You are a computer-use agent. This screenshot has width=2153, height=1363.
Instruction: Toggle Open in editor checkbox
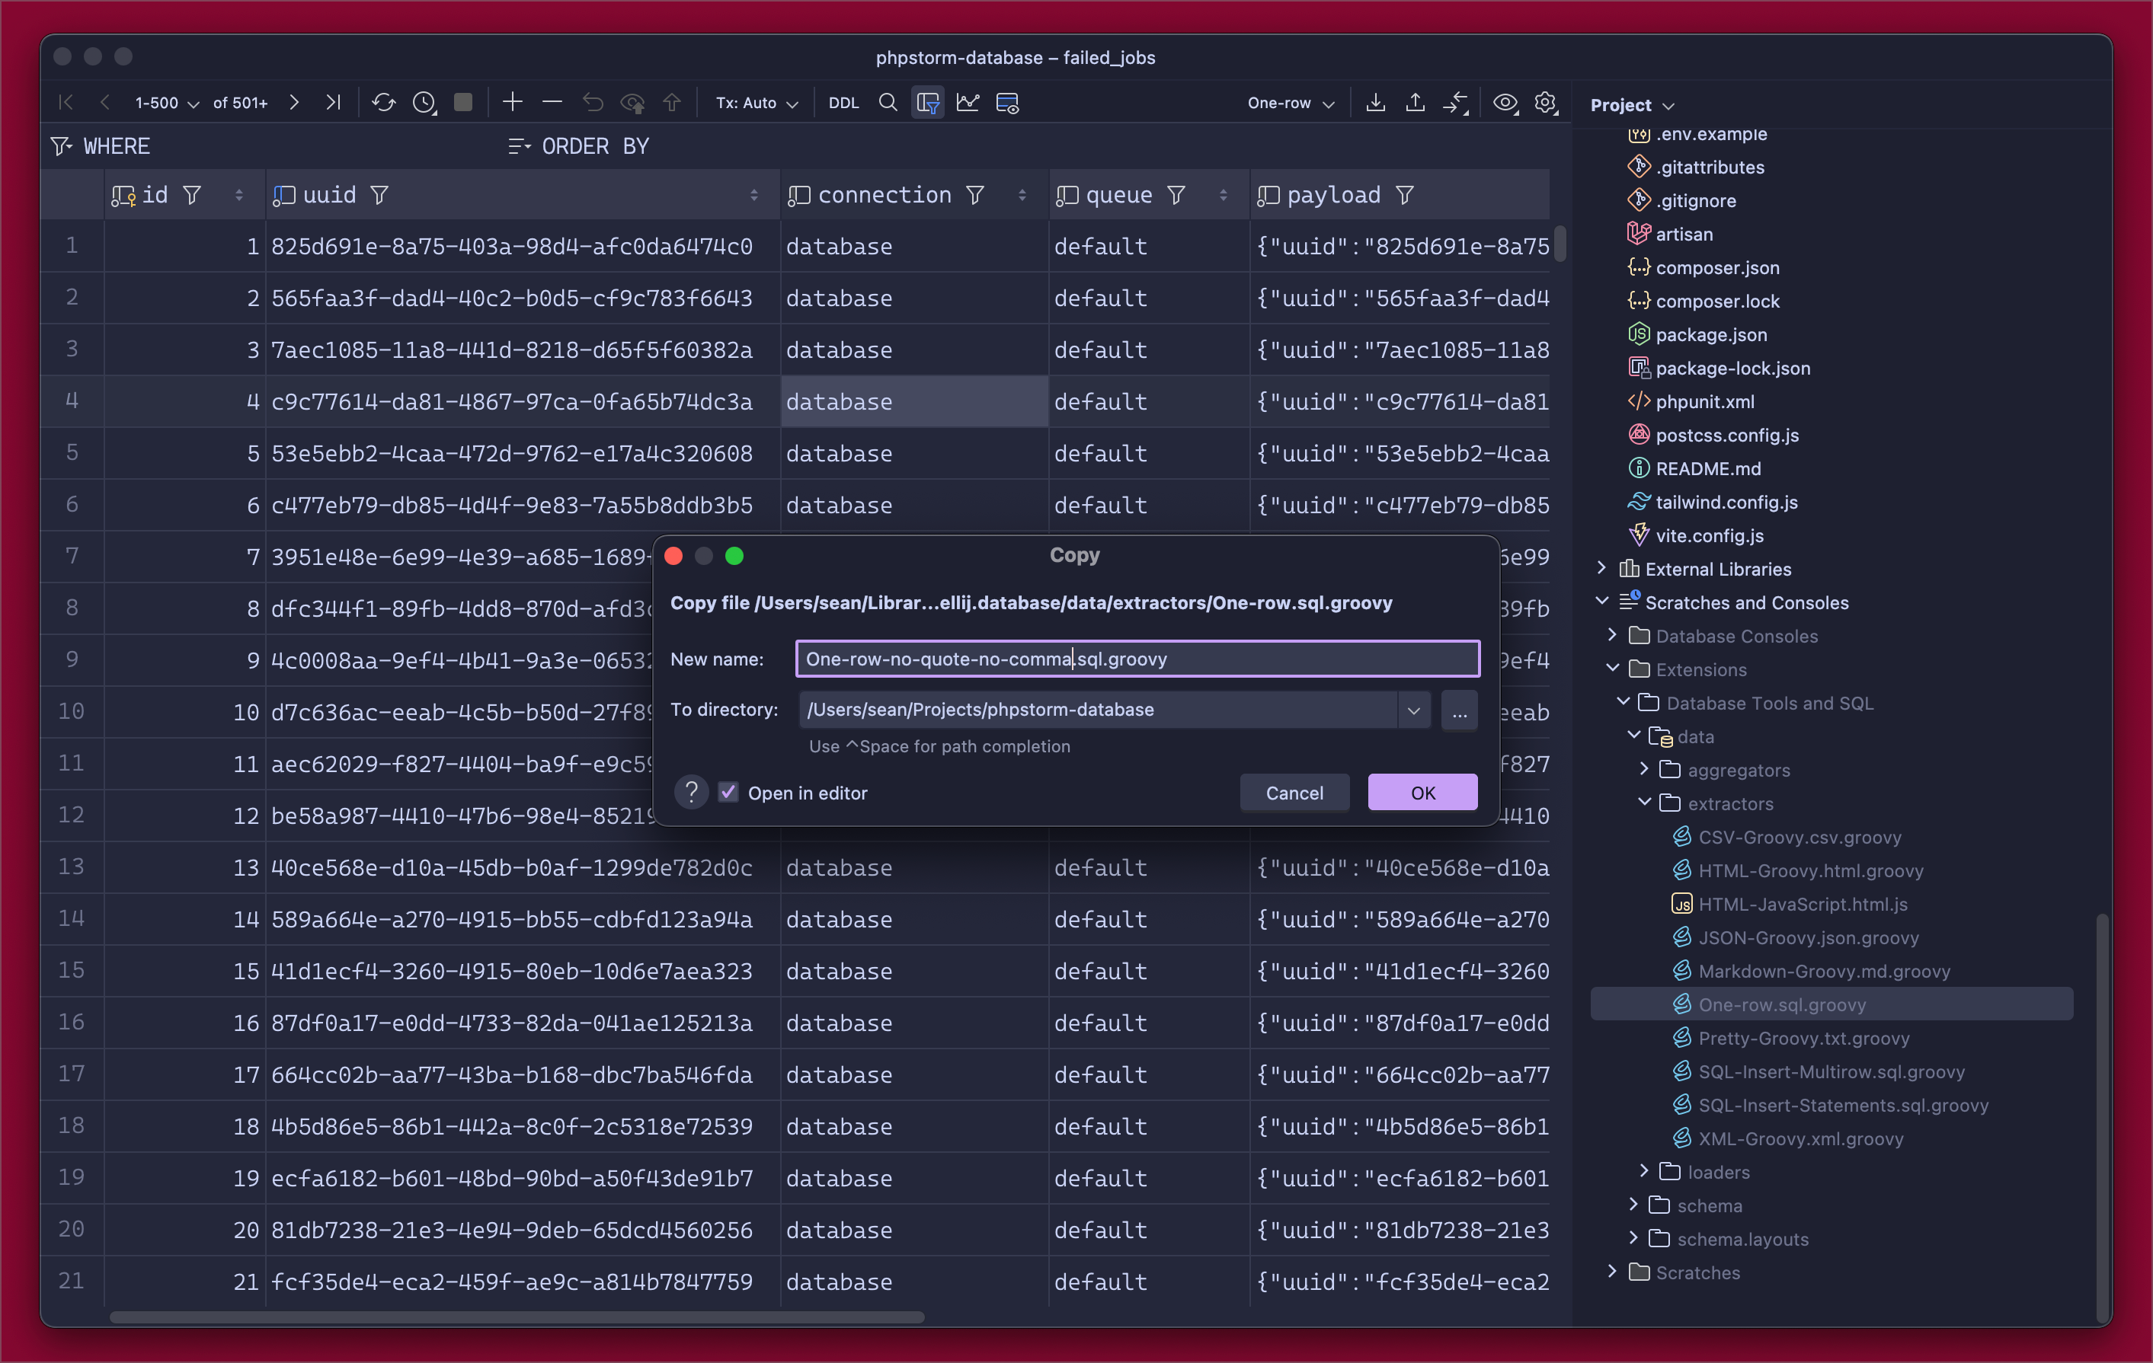pos(728,793)
